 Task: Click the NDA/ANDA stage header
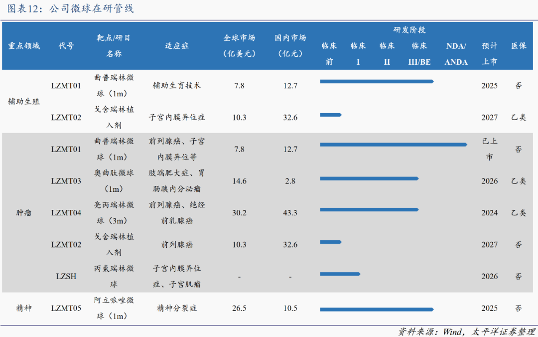[x=456, y=54]
